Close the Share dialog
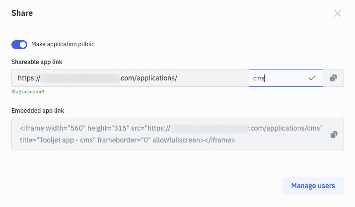 (338, 13)
